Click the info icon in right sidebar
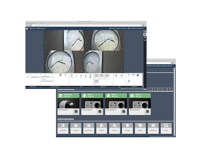218x156 pixels. click(x=145, y=34)
